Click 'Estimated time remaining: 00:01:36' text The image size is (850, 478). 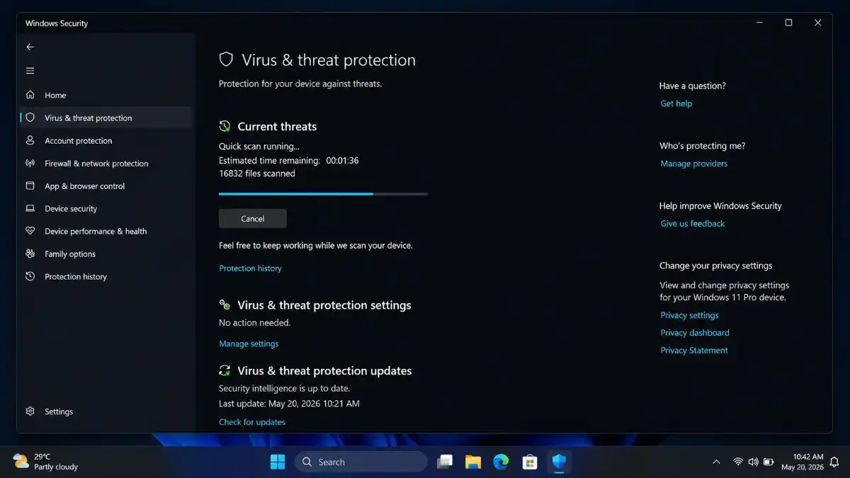tap(289, 161)
